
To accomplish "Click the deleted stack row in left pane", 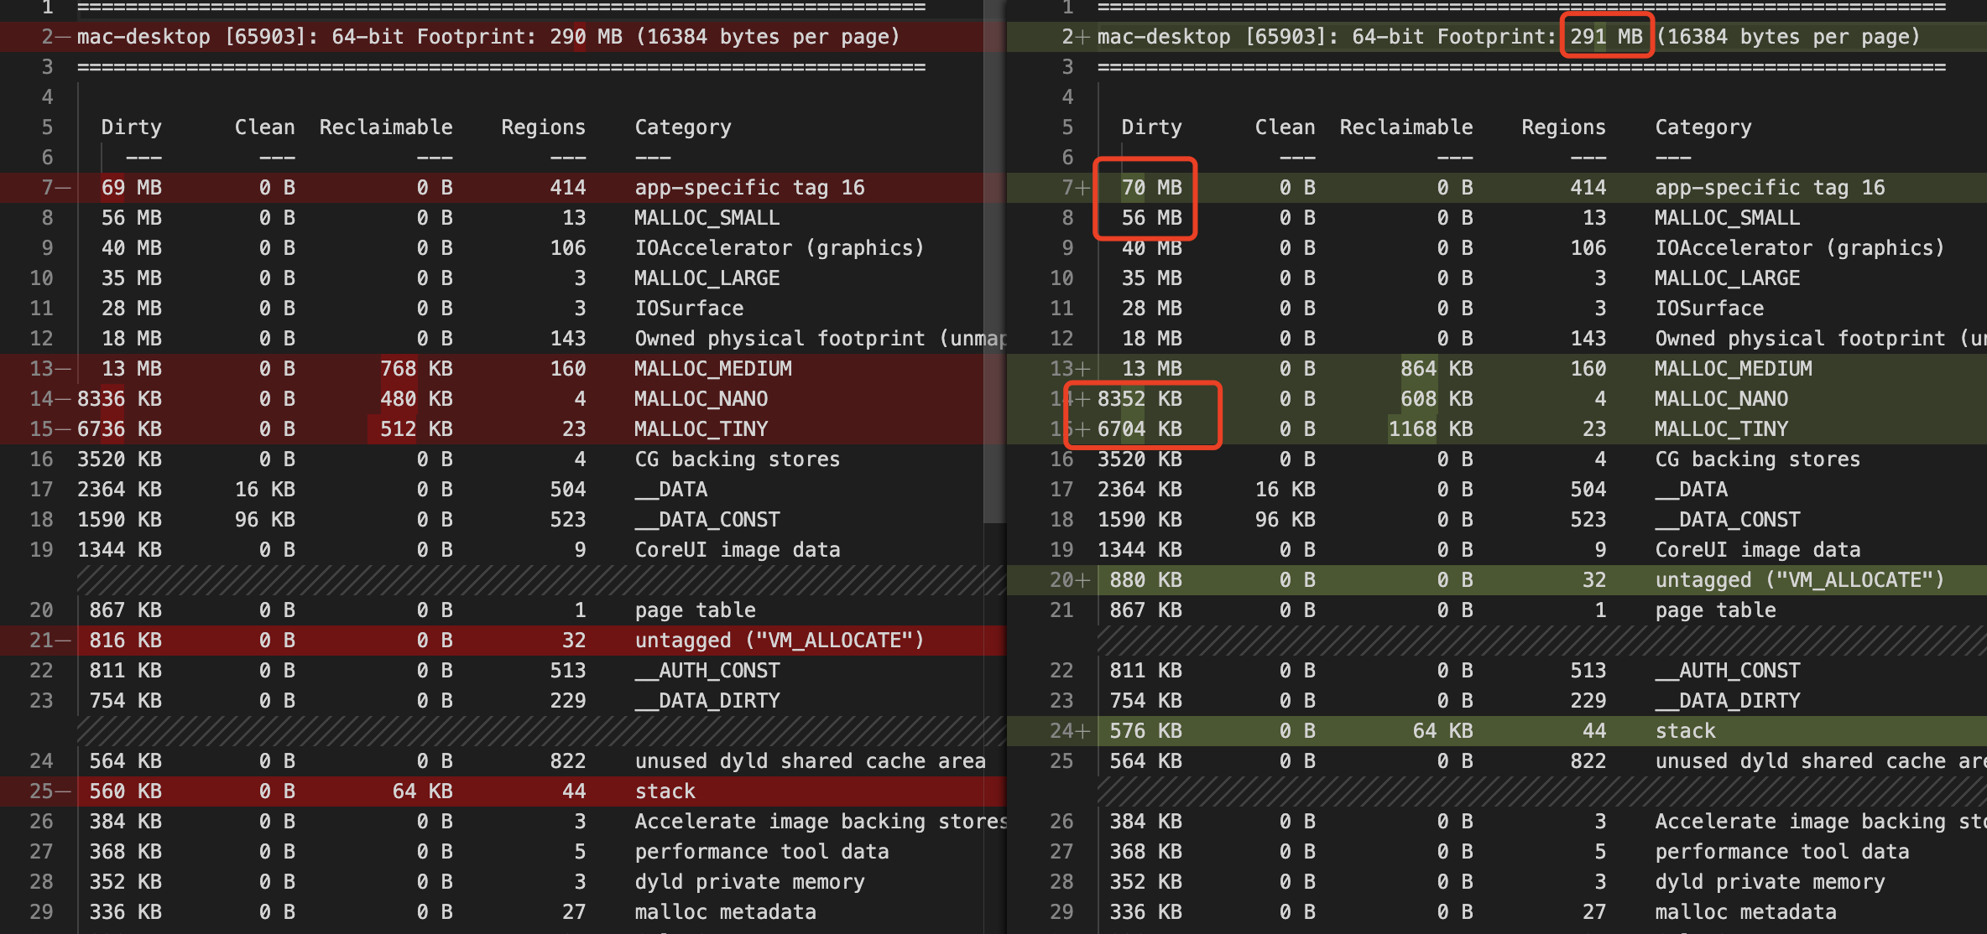I will tap(665, 791).
